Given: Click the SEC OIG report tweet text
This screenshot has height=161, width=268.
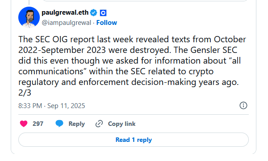Looking at the screenshot, I should 132,66.
